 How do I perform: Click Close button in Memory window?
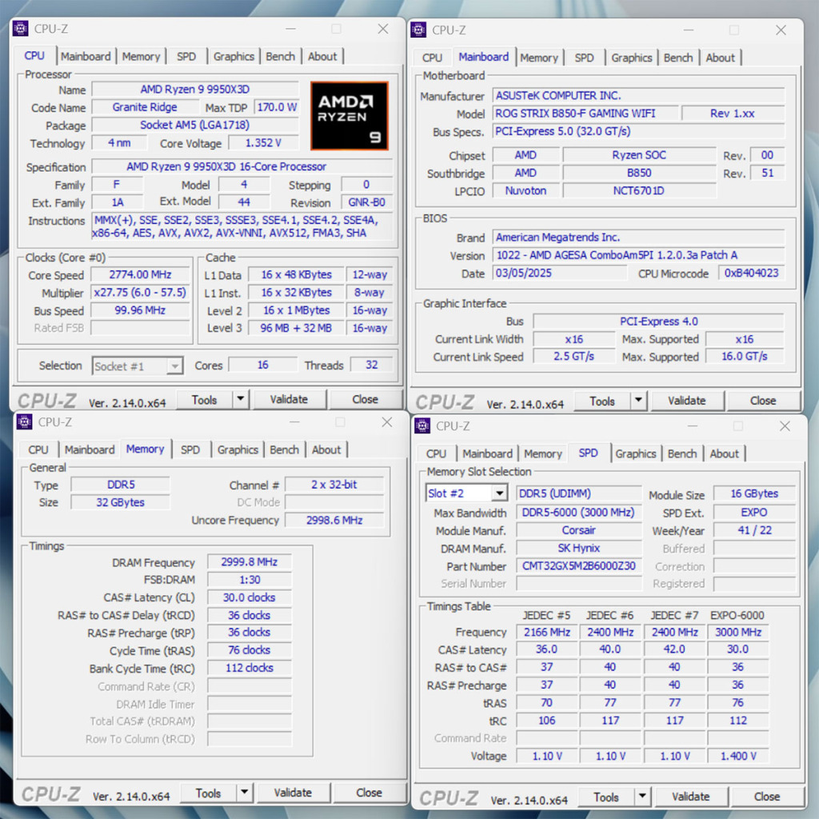(x=369, y=793)
